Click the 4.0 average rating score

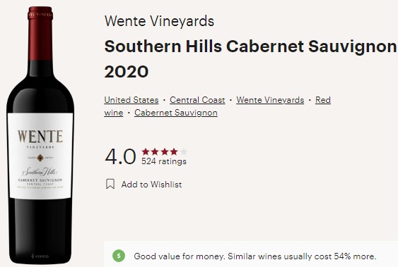pos(120,156)
